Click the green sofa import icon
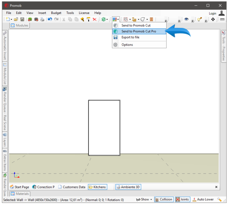Screen dimensions: 228x204 [x=30, y=19]
